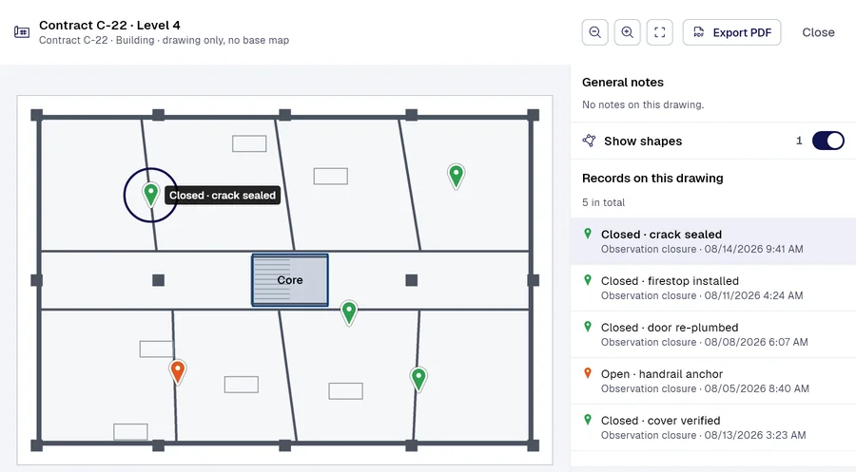Image resolution: width=856 pixels, height=472 pixels.
Task: Turn off the Show shapes switch
Action: [827, 141]
